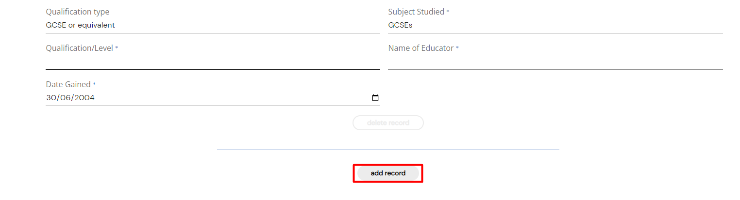
Task: Focus the empty Name of Educator input
Action: [555, 62]
